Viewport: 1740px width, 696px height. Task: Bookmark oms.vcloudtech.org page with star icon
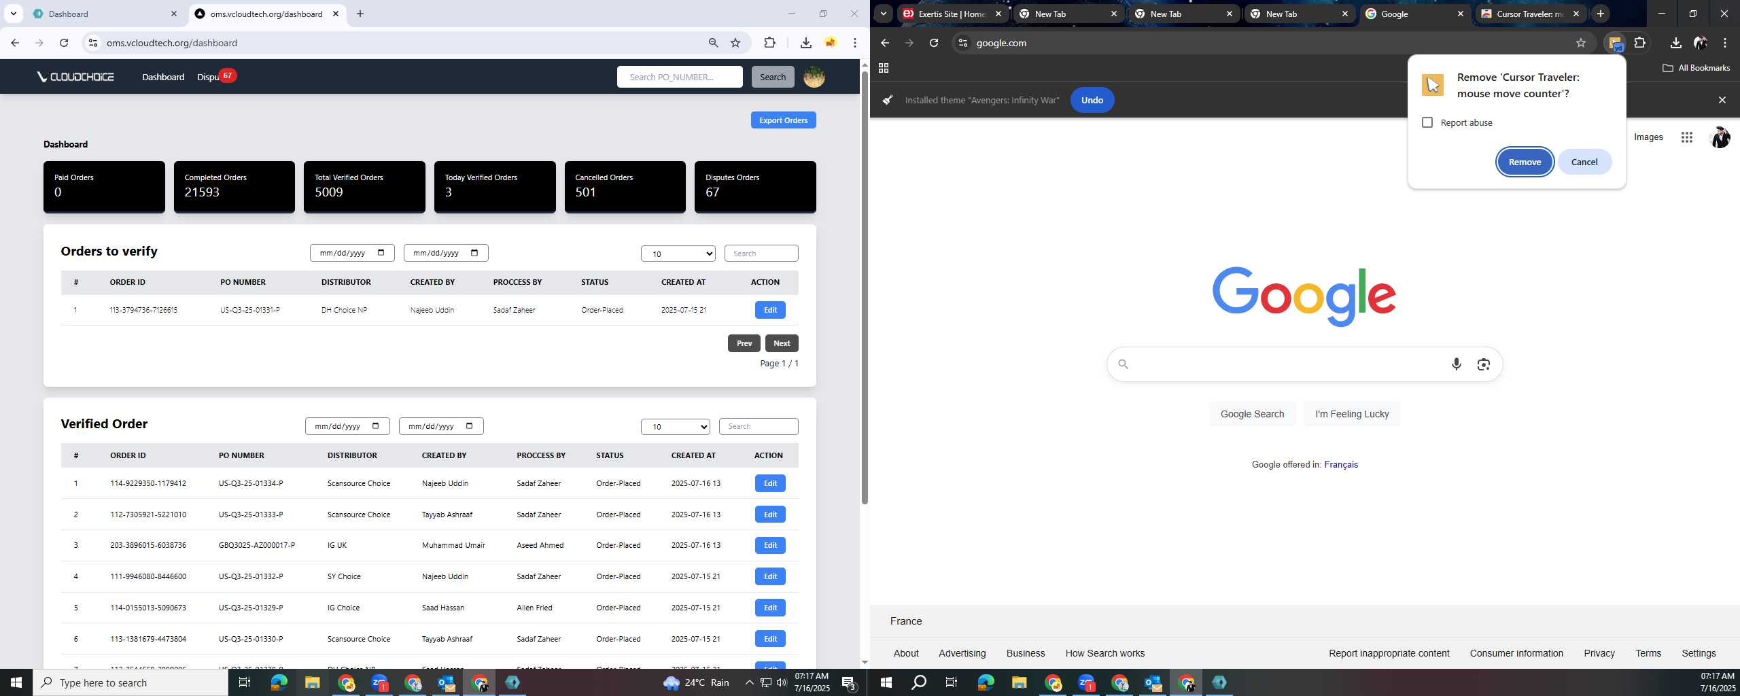coord(735,43)
